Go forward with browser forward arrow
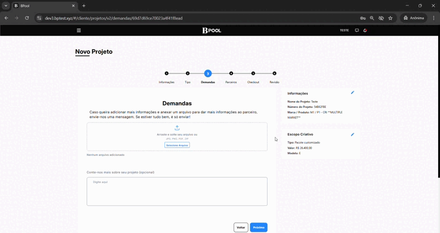440x233 pixels. tap(17, 18)
